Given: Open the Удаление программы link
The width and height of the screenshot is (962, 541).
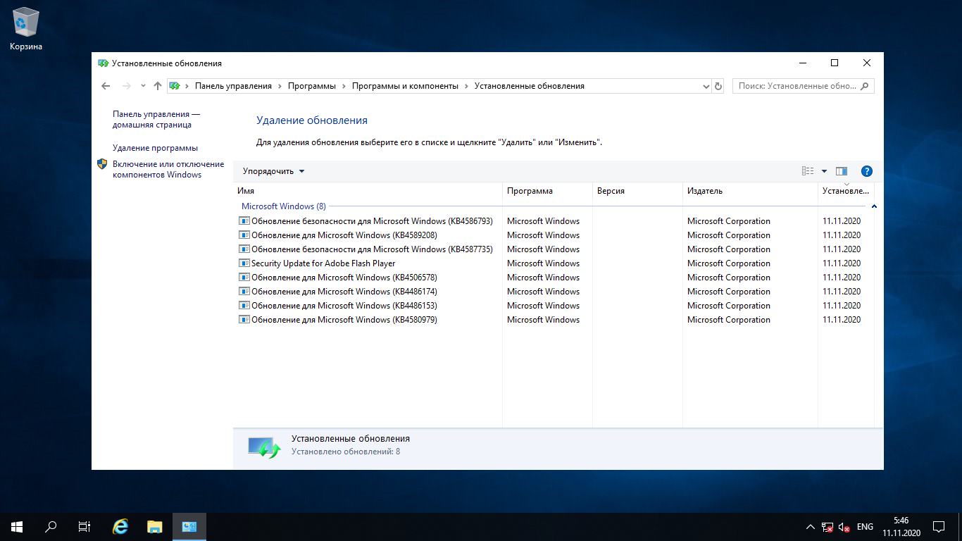Looking at the screenshot, I should pos(155,148).
